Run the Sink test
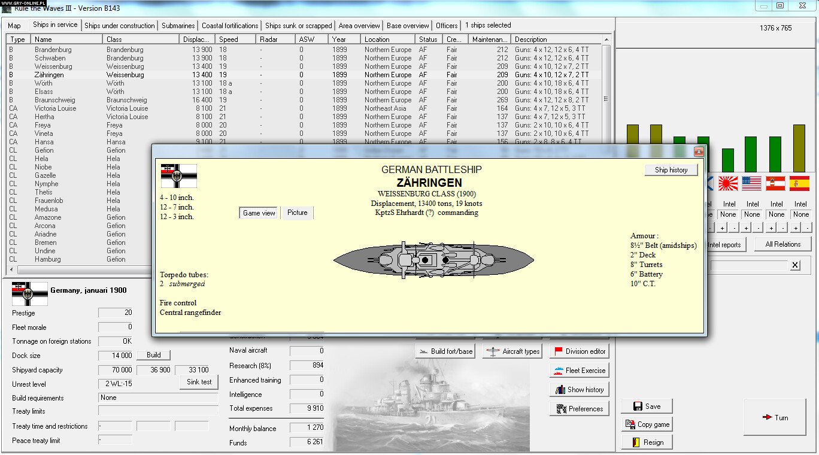The width and height of the screenshot is (819, 455). [x=199, y=381]
